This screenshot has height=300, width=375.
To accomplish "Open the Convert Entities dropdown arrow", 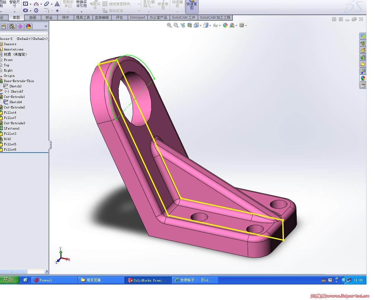I will (x=81, y=12).
